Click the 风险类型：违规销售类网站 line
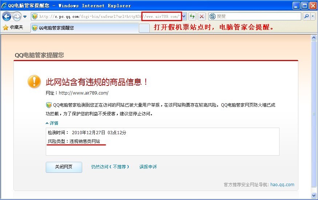 click(x=74, y=141)
